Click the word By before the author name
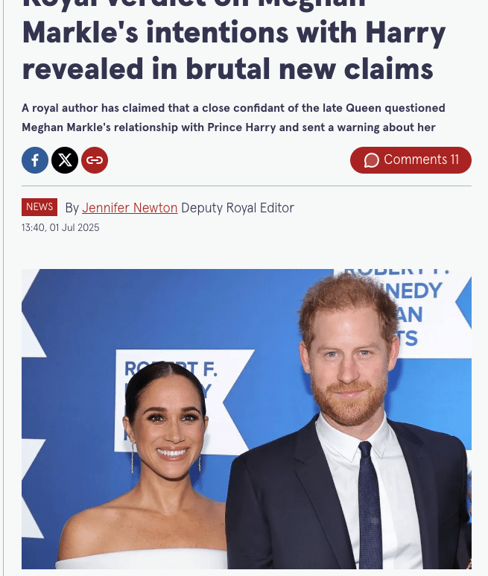488x576 pixels. click(72, 209)
